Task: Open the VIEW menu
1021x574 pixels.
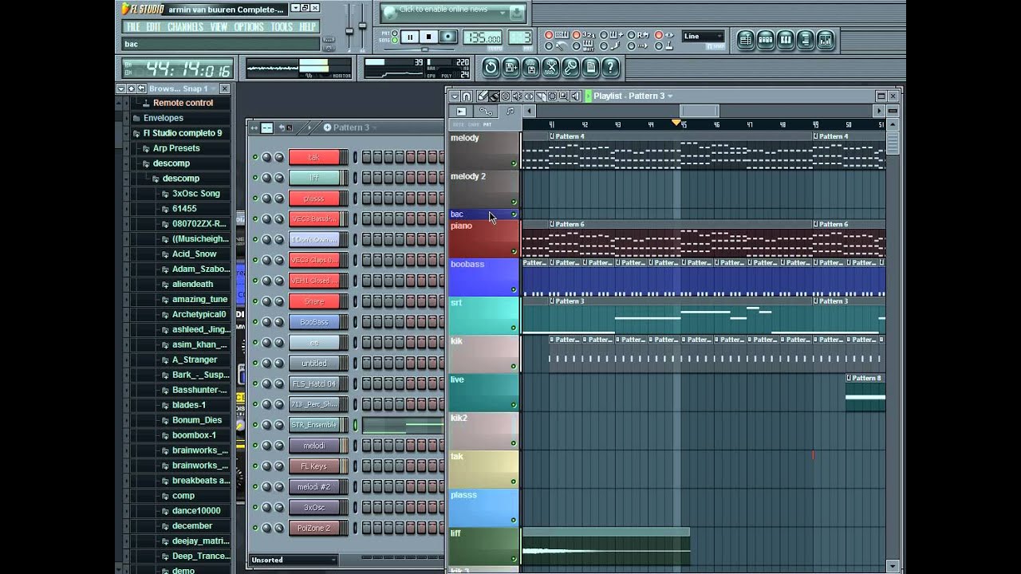Action: (x=219, y=27)
